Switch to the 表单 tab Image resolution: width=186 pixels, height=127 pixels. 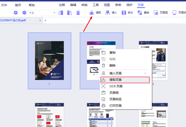118,5
